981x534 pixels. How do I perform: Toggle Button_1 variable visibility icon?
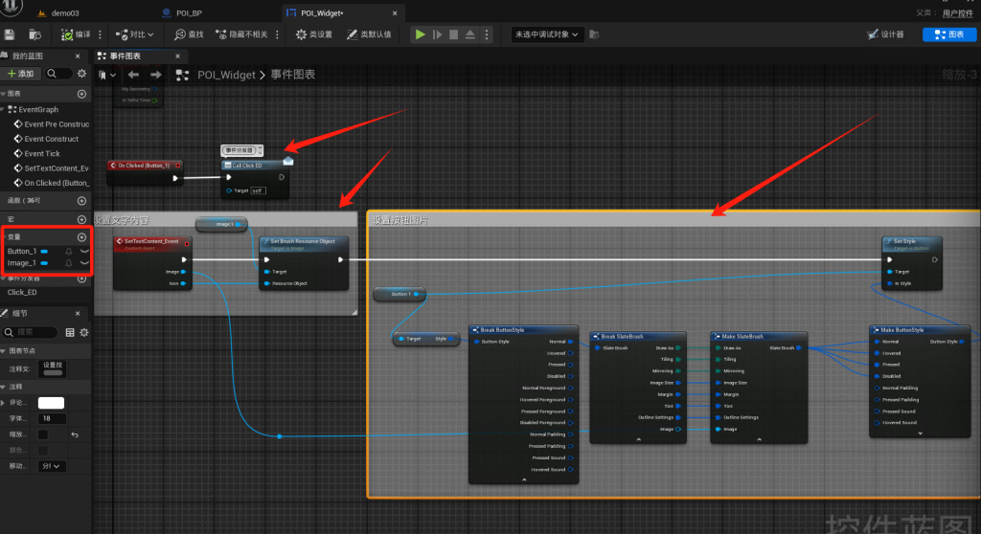[84, 251]
